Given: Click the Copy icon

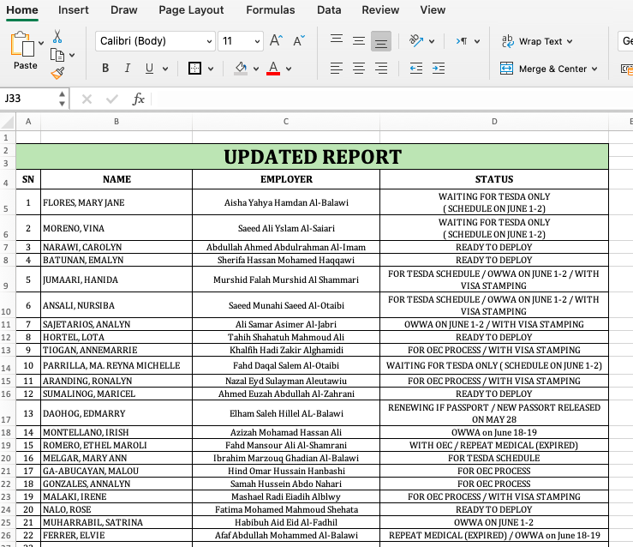Looking at the screenshot, I should coord(57,55).
